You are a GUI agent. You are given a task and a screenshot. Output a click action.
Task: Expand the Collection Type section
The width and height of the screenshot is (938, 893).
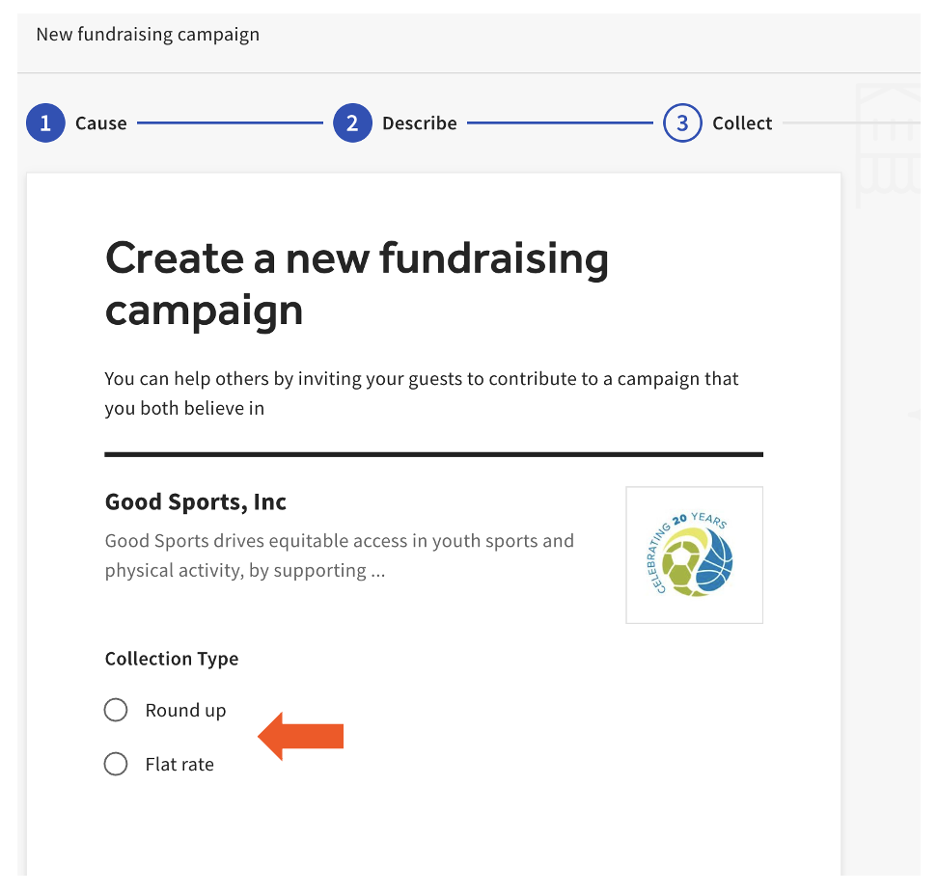(x=171, y=659)
